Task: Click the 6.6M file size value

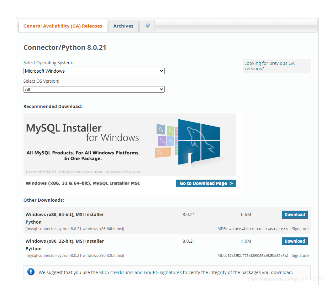Action: 246,215
